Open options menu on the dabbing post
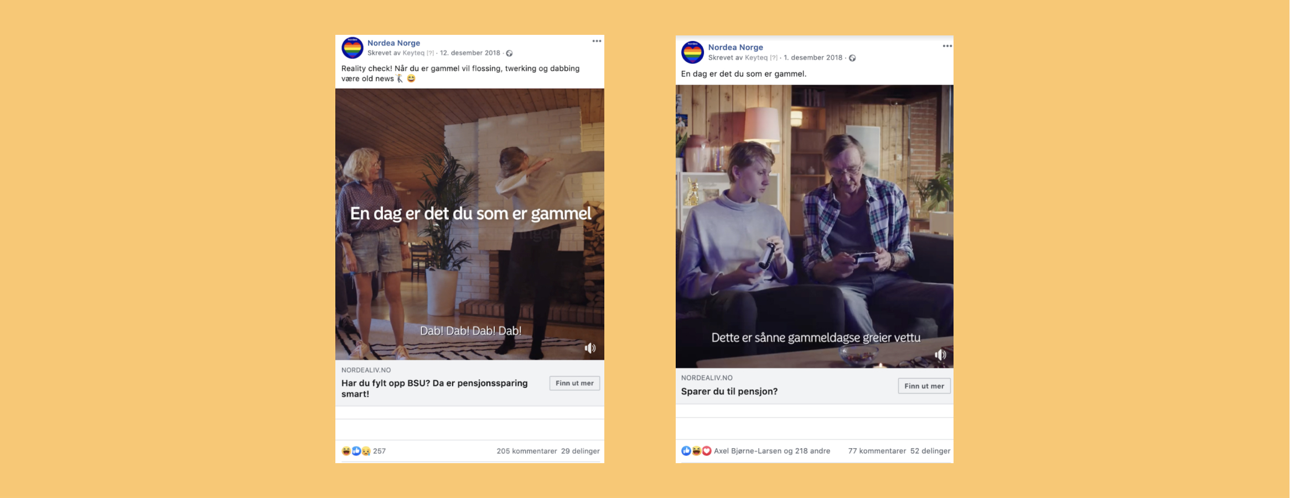The height and width of the screenshot is (498, 1290). point(597,41)
